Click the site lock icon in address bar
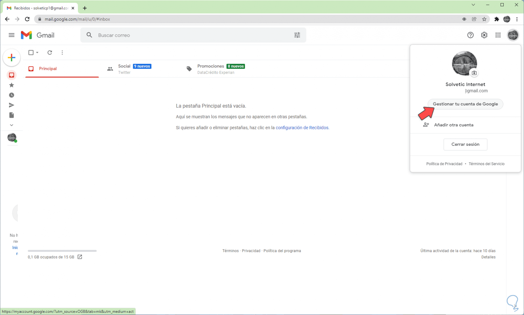Viewport: 524px width, 315px height. [40, 19]
